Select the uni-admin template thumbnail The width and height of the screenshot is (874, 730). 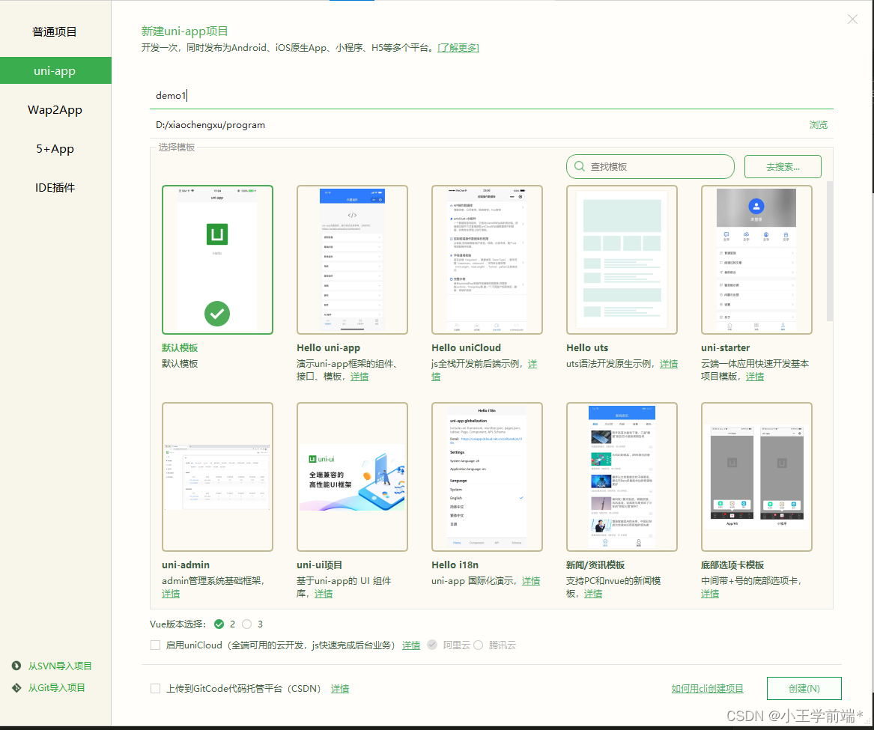[217, 477]
